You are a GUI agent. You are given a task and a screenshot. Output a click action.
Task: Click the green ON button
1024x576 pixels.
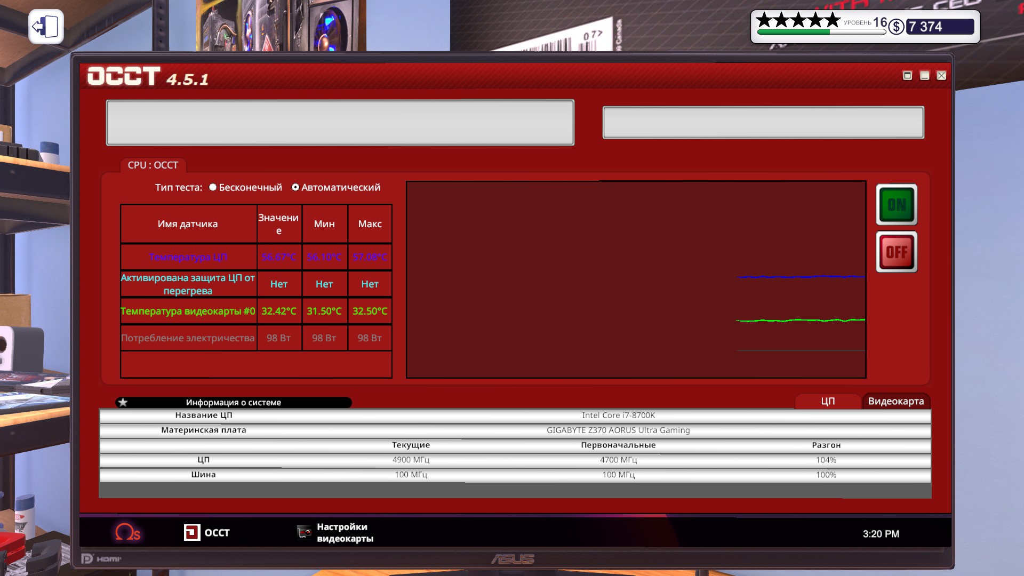[x=897, y=205]
